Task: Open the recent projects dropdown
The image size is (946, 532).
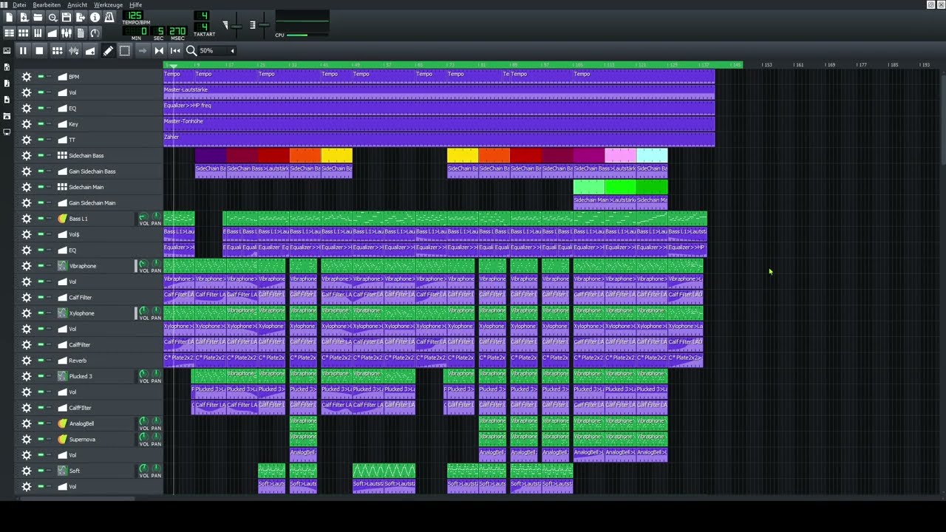Action: click(52, 17)
